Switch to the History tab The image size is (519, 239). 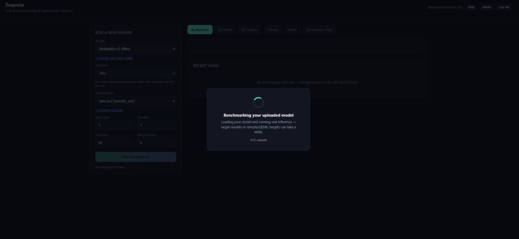(x=273, y=30)
